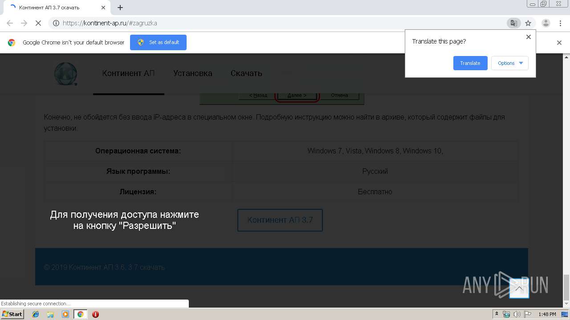
Task: Click the Бесплатно table cell
Action: click(375, 192)
